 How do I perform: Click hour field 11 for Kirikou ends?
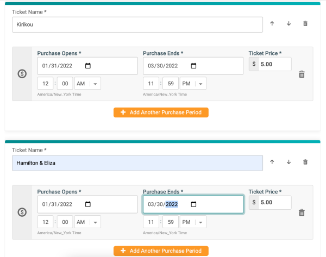coord(151,83)
